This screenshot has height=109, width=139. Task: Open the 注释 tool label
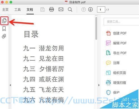116,63
